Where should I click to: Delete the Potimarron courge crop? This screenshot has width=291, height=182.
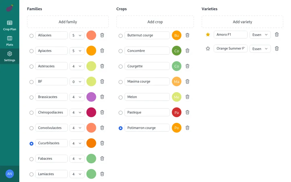188,128
